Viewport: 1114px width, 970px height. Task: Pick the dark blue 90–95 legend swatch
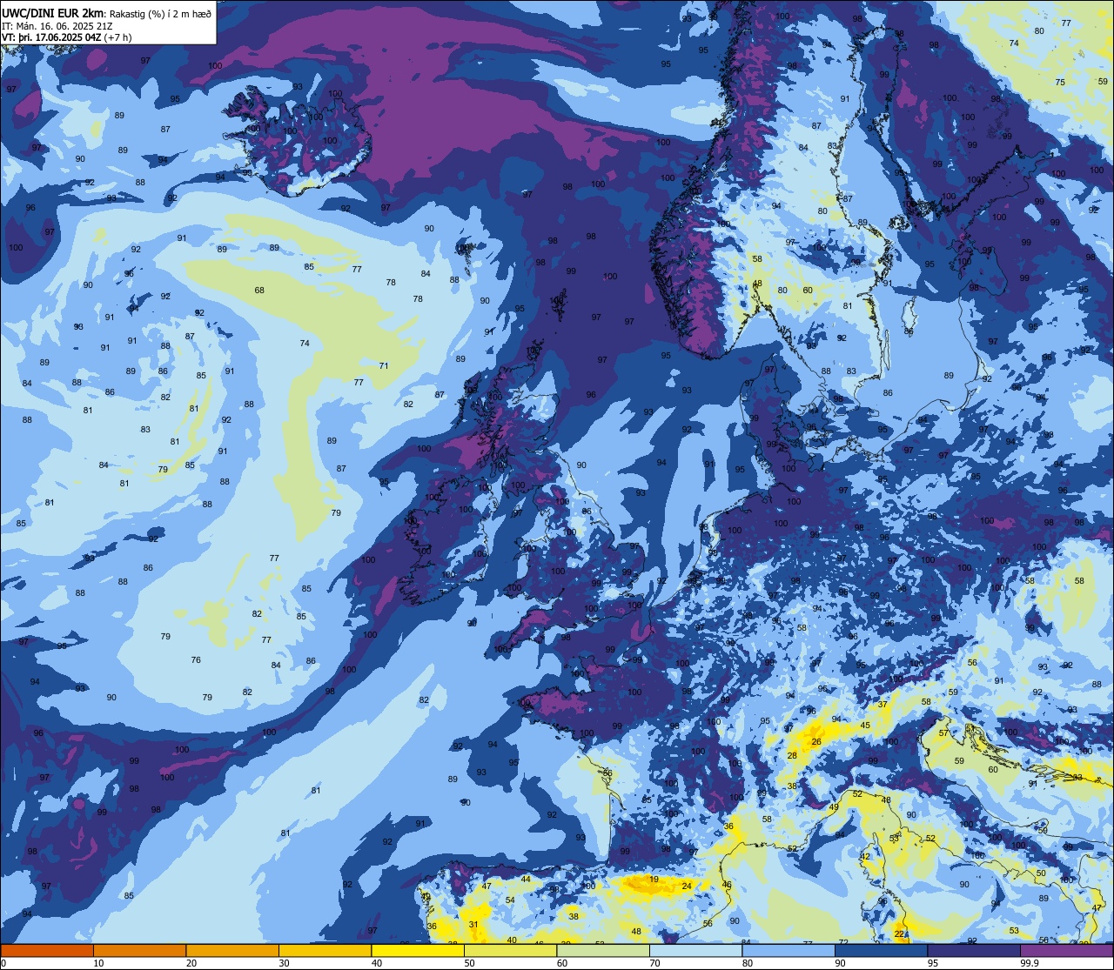point(881,950)
